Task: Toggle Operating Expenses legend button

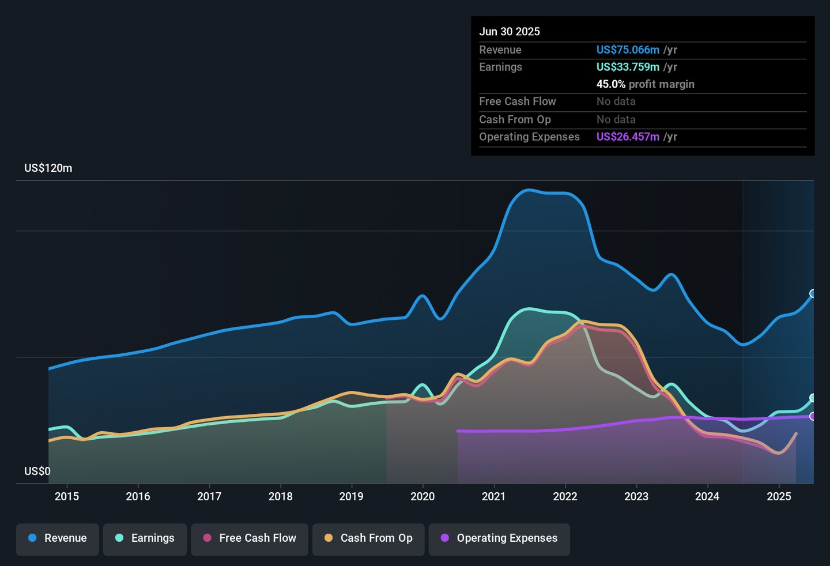Action: click(499, 538)
